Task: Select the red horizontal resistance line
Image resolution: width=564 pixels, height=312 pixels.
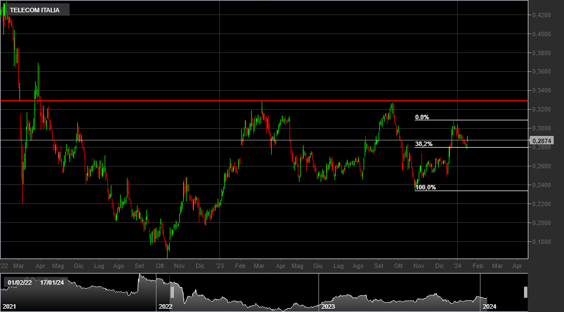Action: 278,101
